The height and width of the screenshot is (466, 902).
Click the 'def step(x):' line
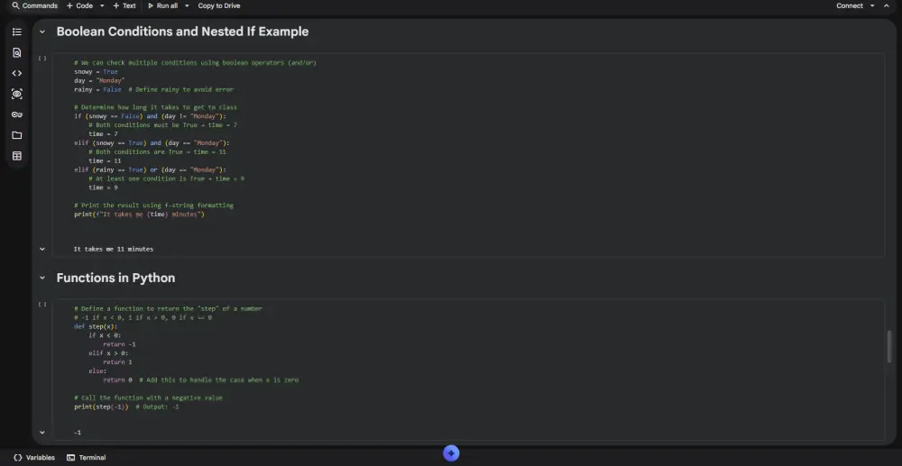point(96,326)
